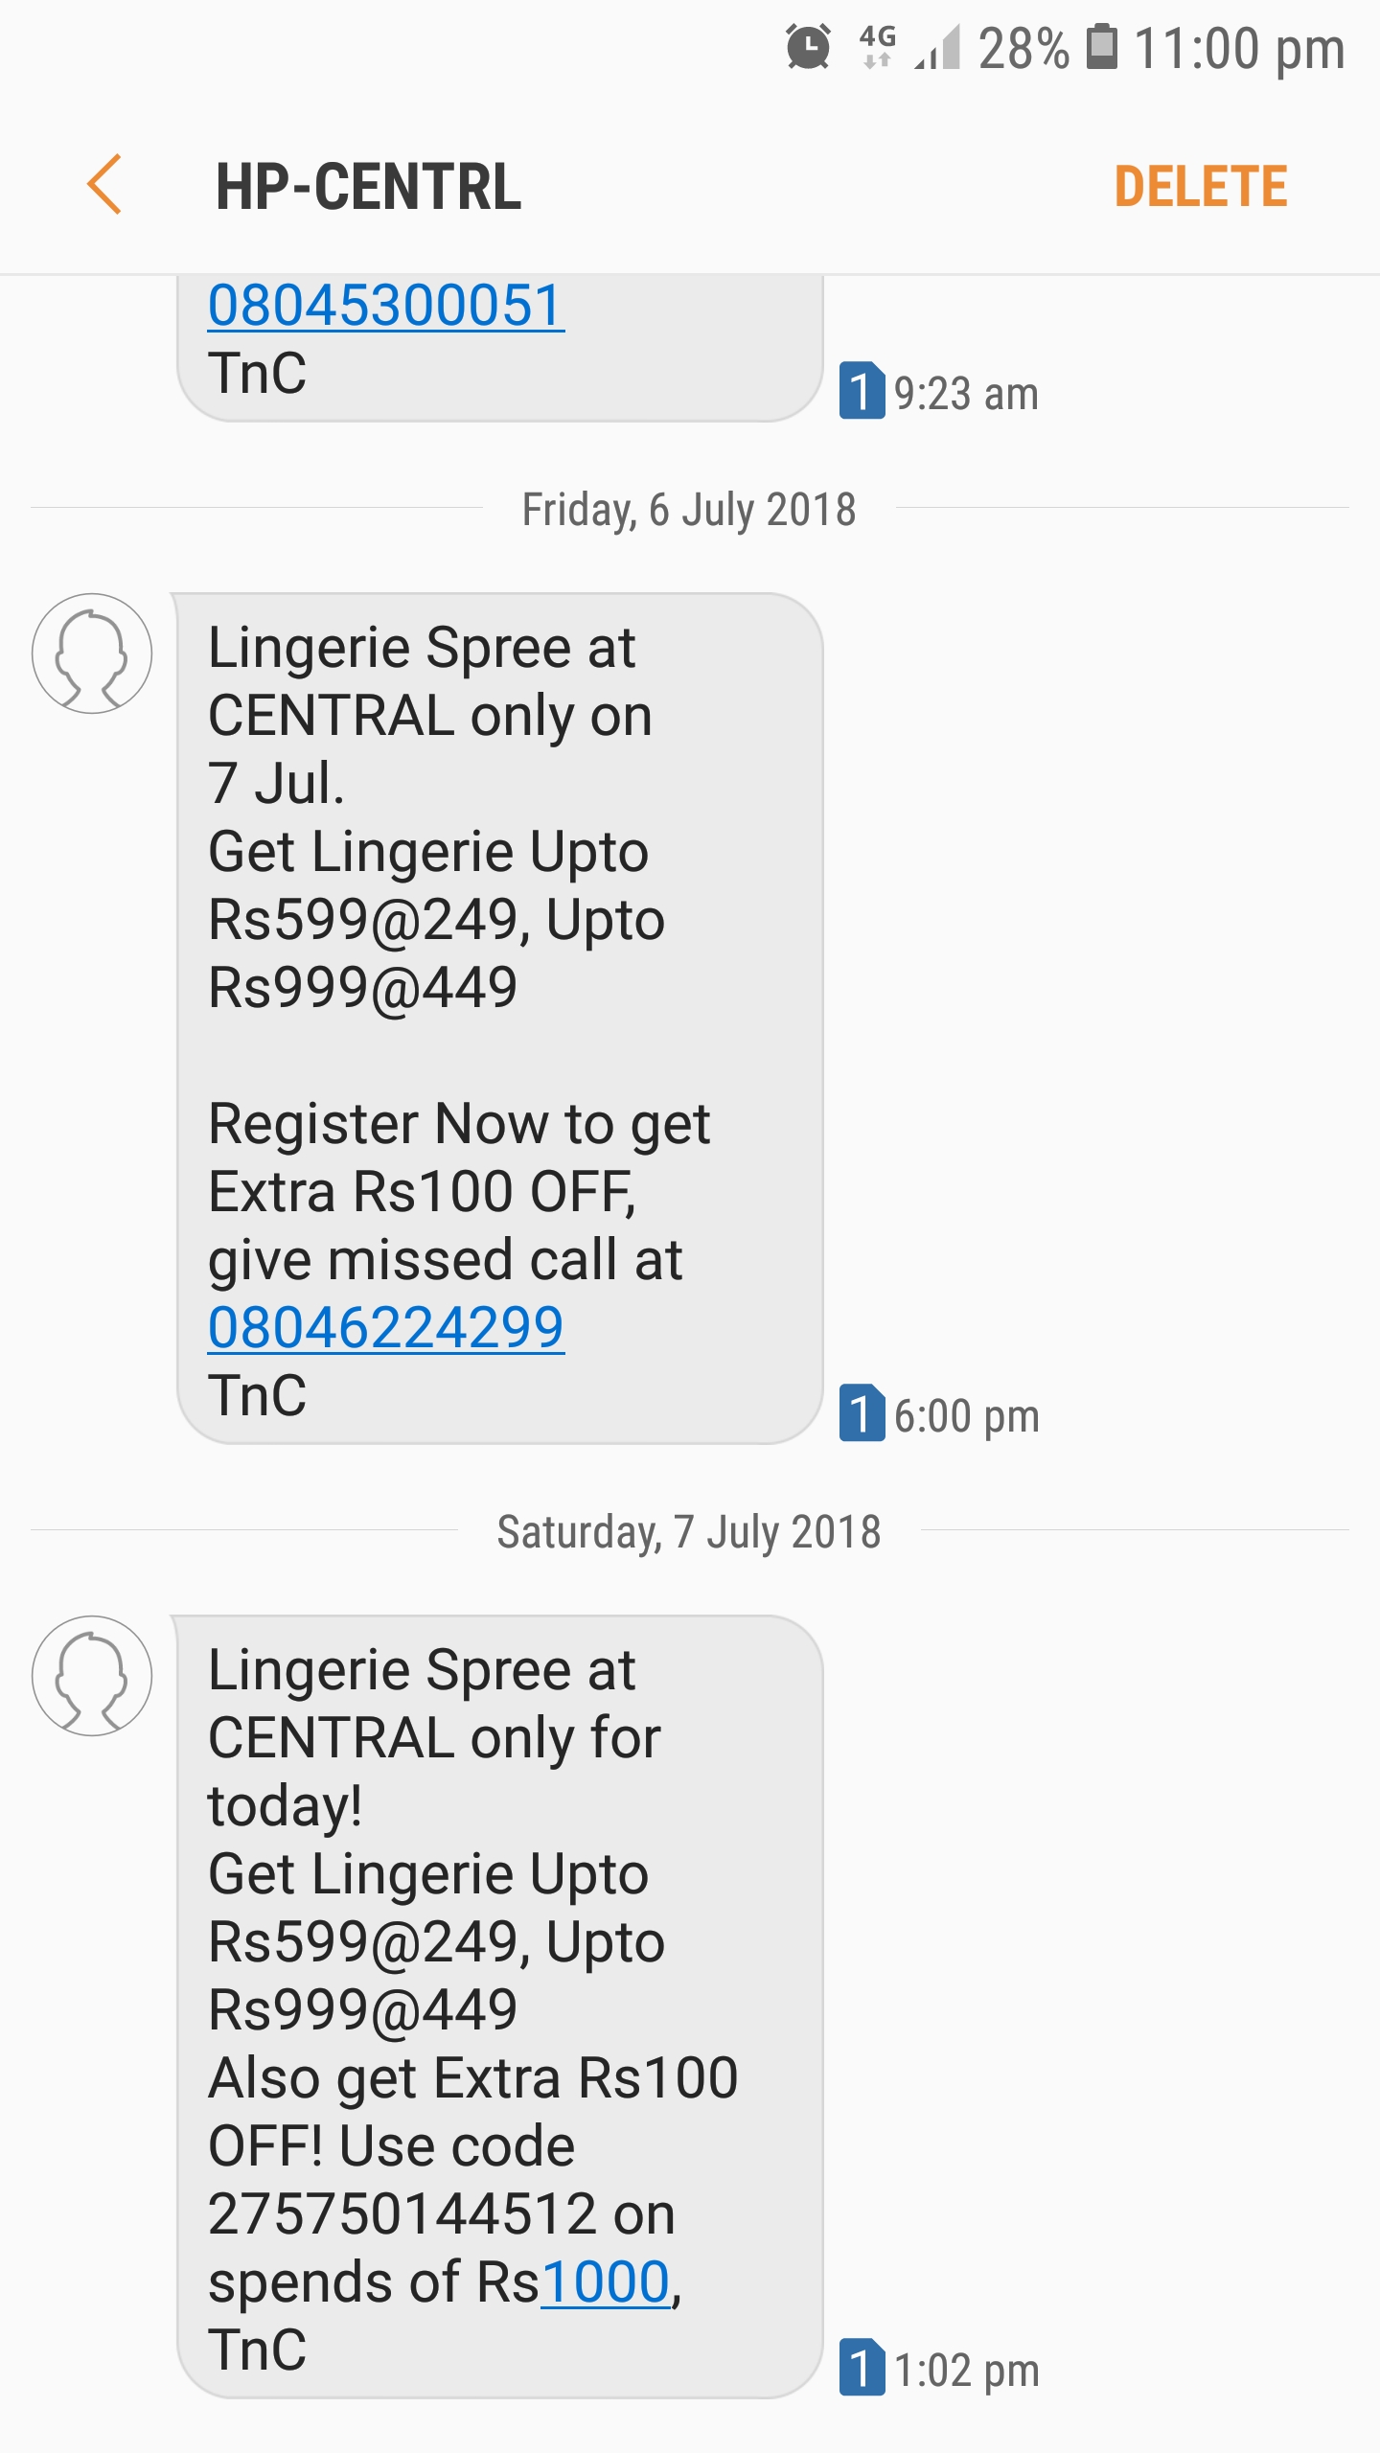Image resolution: width=1380 pixels, height=2453 pixels.
Task: Tap the 4G network status icon
Action: coord(877,46)
